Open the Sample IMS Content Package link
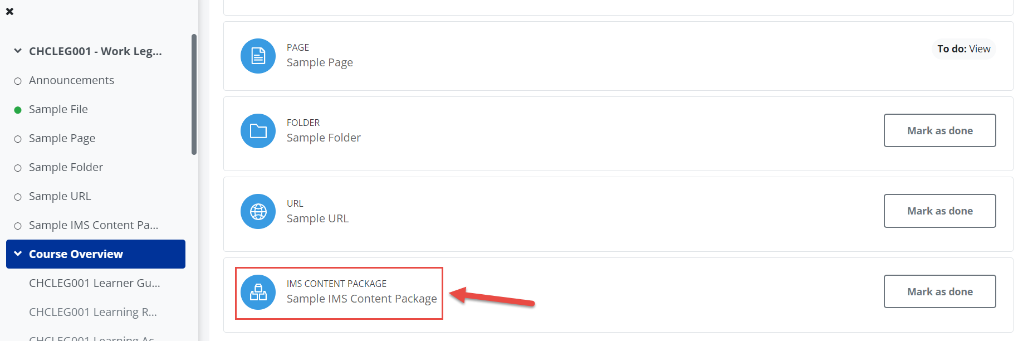The height and width of the screenshot is (341, 1023). point(361,299)
